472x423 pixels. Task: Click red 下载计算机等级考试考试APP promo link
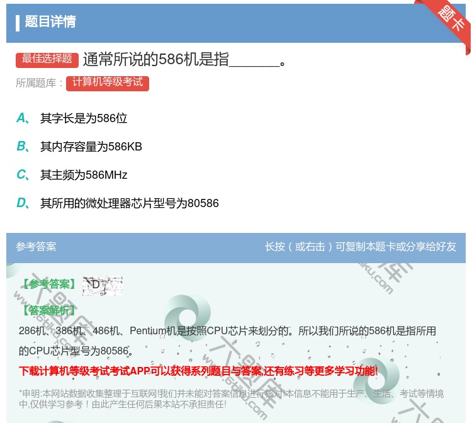[x=198, y=371]
